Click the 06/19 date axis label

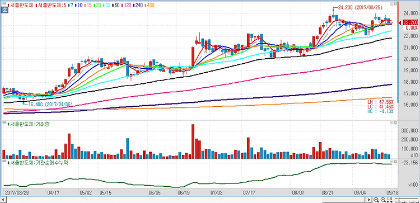(x=184, y=192)
